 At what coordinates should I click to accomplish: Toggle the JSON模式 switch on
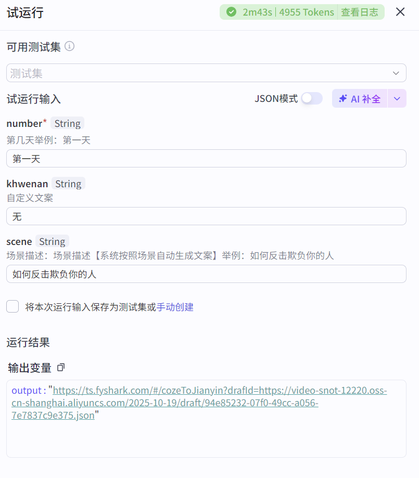point(312,97)
